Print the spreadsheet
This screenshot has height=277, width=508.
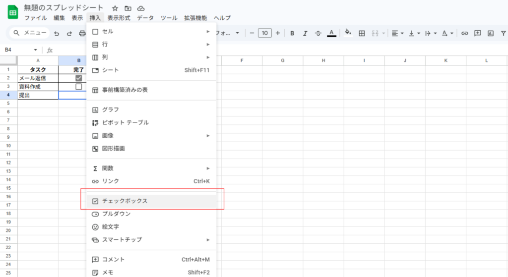click(x=82, y=33)
